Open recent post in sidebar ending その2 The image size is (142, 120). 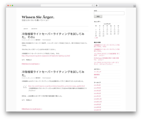pos(107,46)
